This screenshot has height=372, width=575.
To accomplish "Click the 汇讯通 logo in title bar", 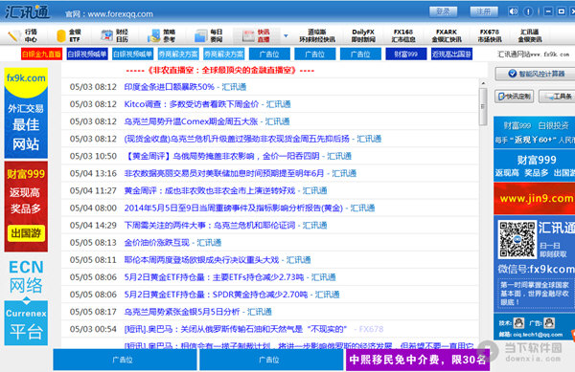I will coord(28,12).
